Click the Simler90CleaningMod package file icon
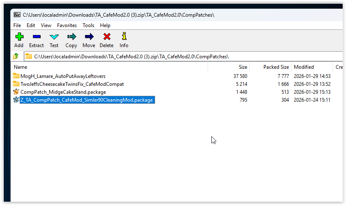This screenshot has width=346, height=205. click(16, 100)
